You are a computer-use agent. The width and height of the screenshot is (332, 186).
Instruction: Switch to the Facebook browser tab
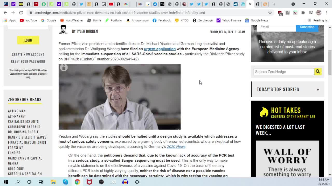tap(155, 4)
